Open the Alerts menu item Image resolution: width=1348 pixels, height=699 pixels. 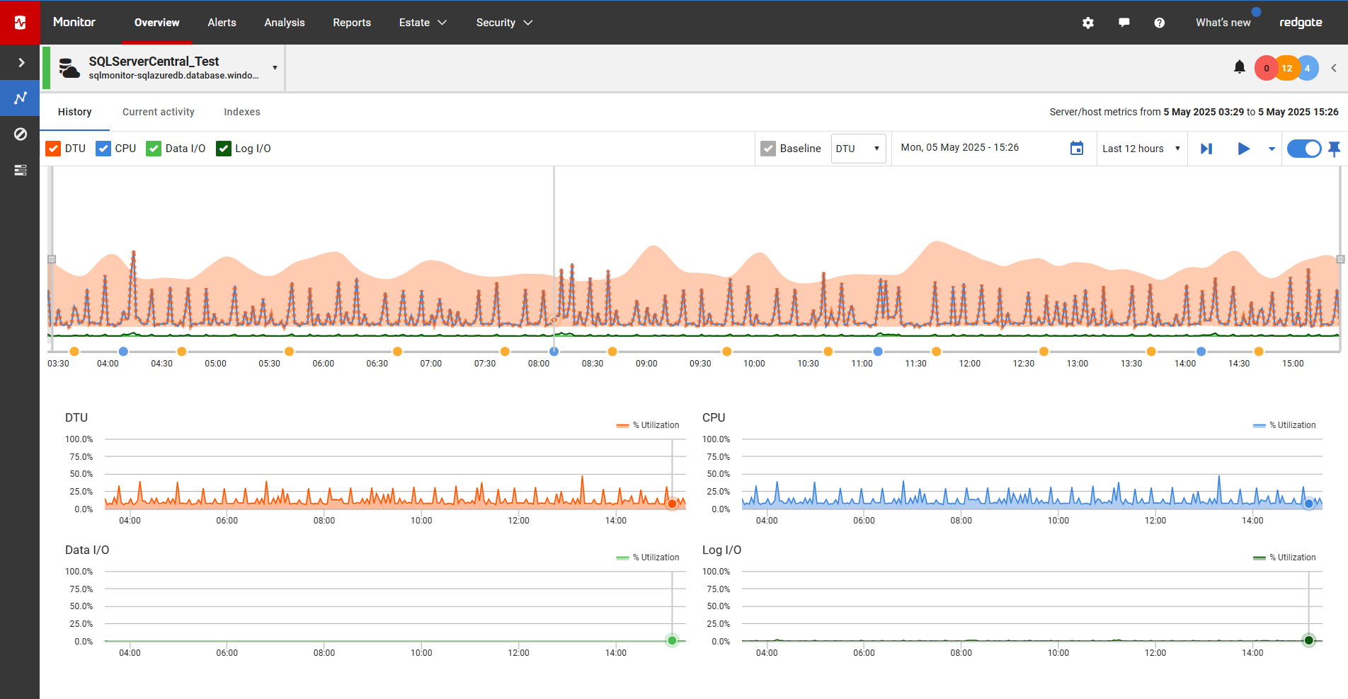point(222,22)
